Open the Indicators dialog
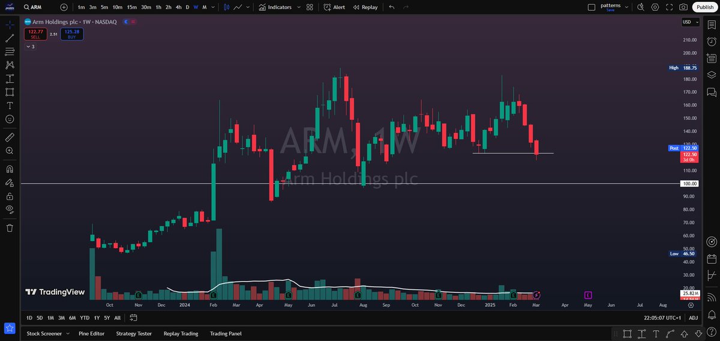720x341 pixels. coord(275,7)
